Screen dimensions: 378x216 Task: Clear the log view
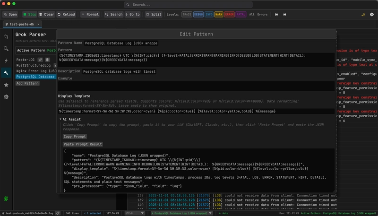(x=47, y=15)
